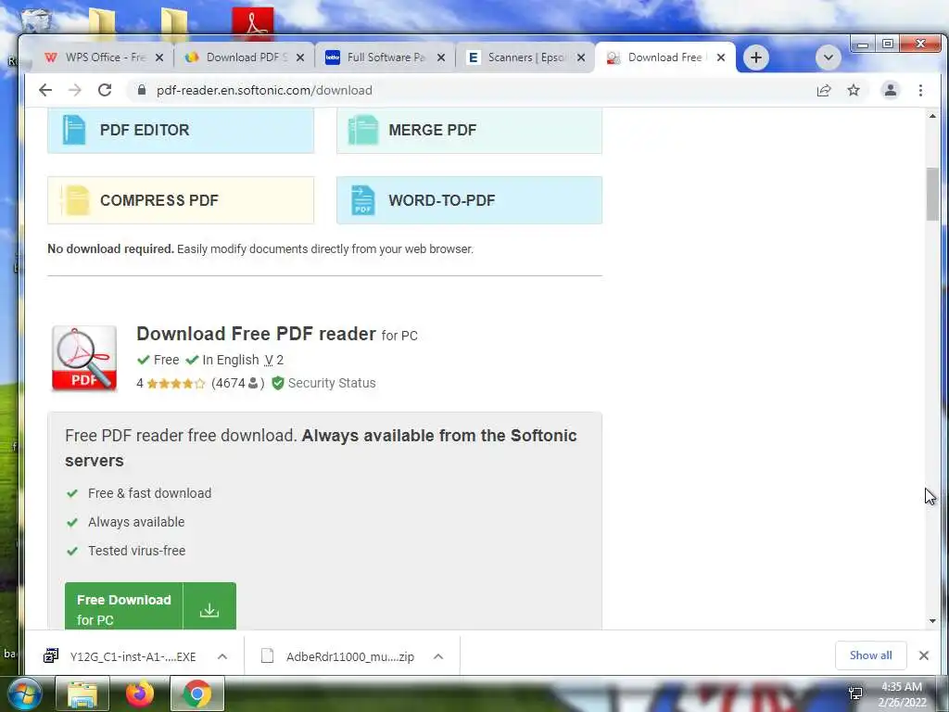This screenshot has height=712, width=949.
Task: Click the page scrollbar down arrow
Action: coord(932,621)
